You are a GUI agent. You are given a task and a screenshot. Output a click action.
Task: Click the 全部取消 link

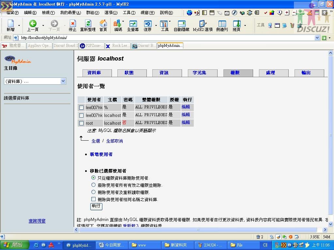pos(114,141)
